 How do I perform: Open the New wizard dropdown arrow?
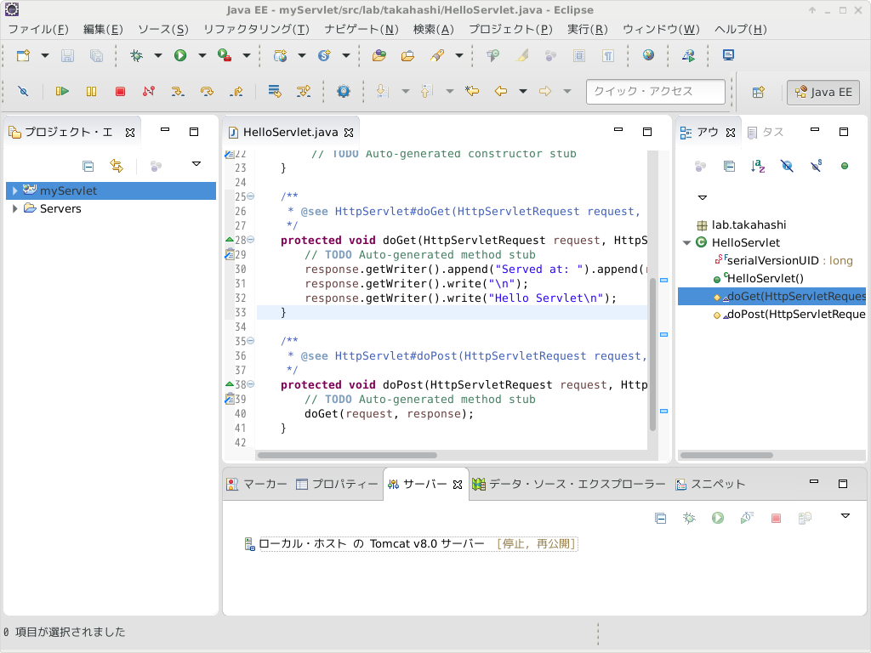coord(45,55)
